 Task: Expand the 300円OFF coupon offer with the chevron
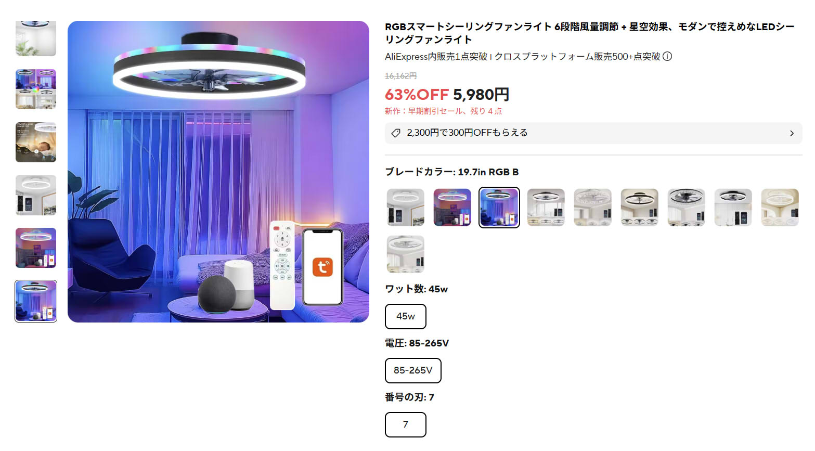(x=792, y=133)
